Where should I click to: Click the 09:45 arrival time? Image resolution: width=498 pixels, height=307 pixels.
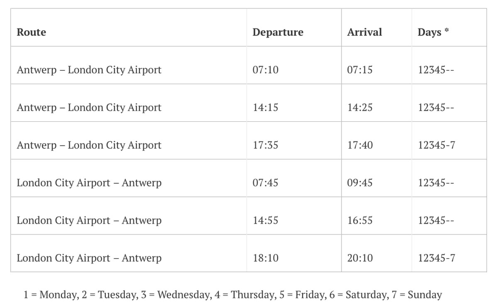coord(360,183)
